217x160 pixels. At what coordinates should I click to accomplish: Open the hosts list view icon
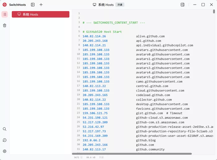point(5,14)
